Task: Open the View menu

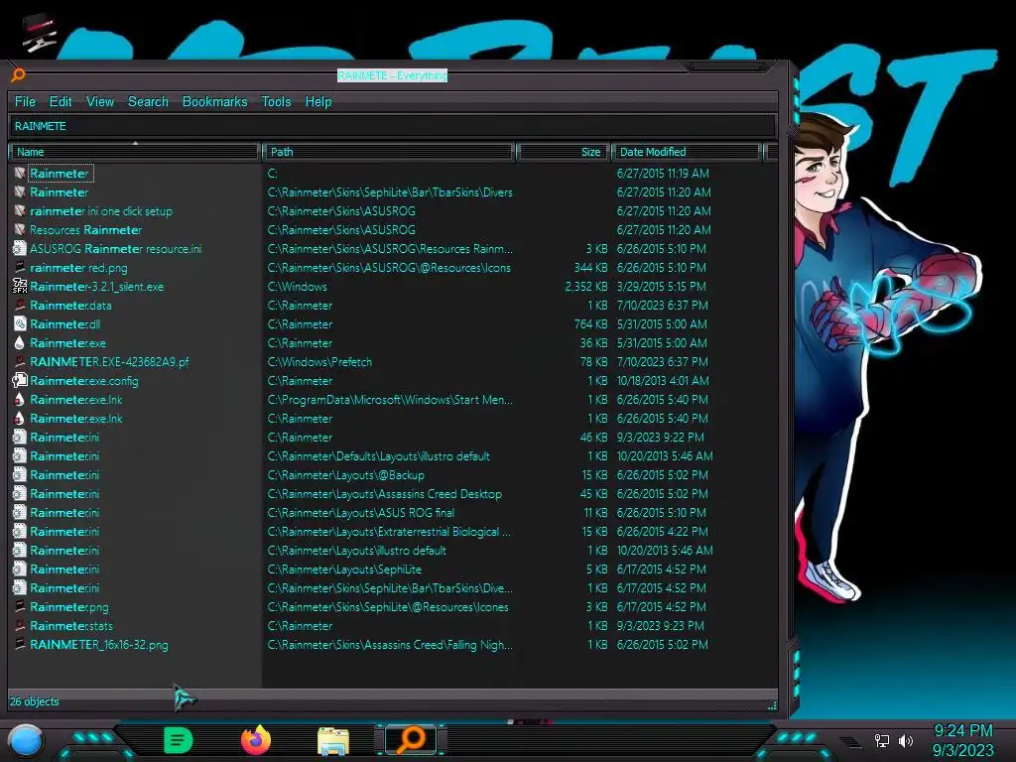Action: click(x=100, y=102)
